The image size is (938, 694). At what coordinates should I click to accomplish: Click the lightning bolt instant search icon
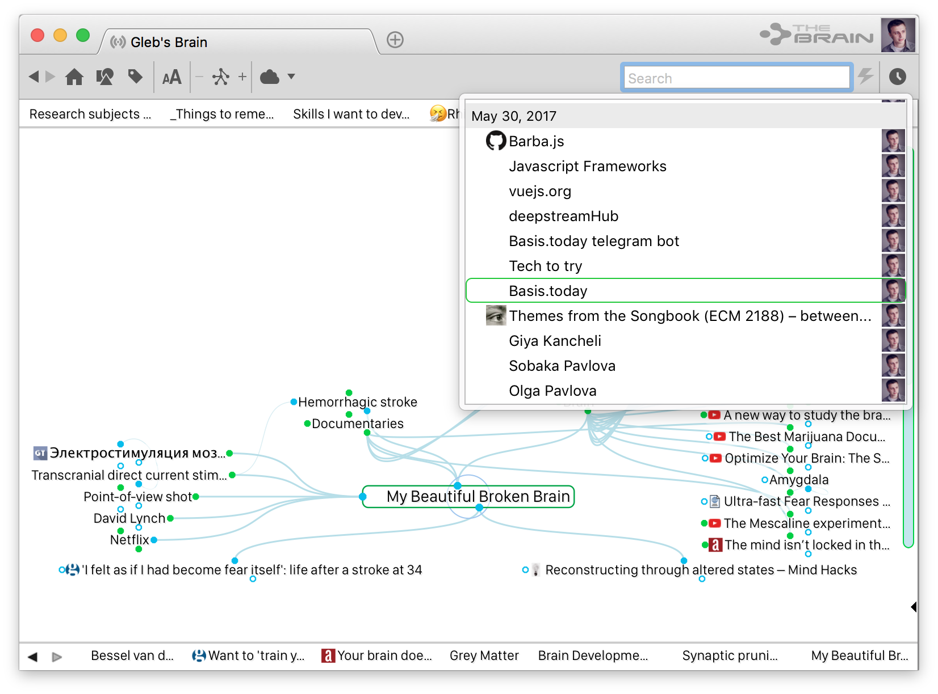coord(865,77)
